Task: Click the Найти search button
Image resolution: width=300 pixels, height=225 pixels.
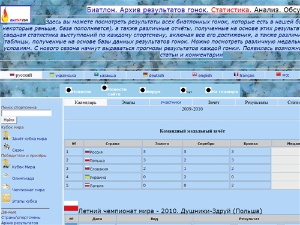Action: (9, 120)
